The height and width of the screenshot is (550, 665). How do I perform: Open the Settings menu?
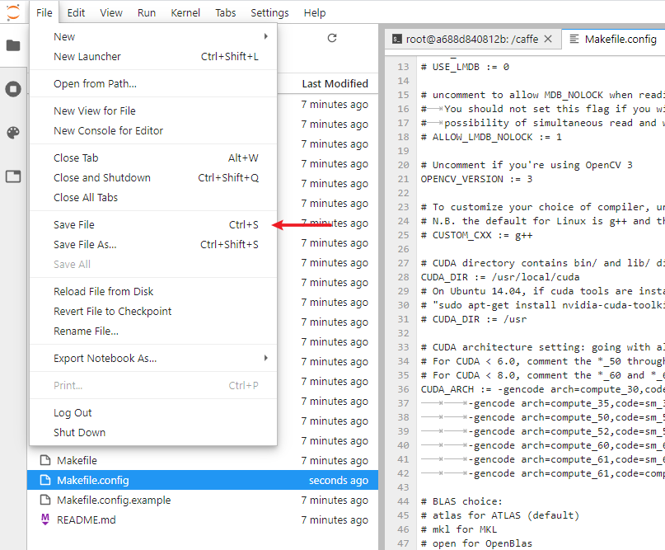[269, 12]
